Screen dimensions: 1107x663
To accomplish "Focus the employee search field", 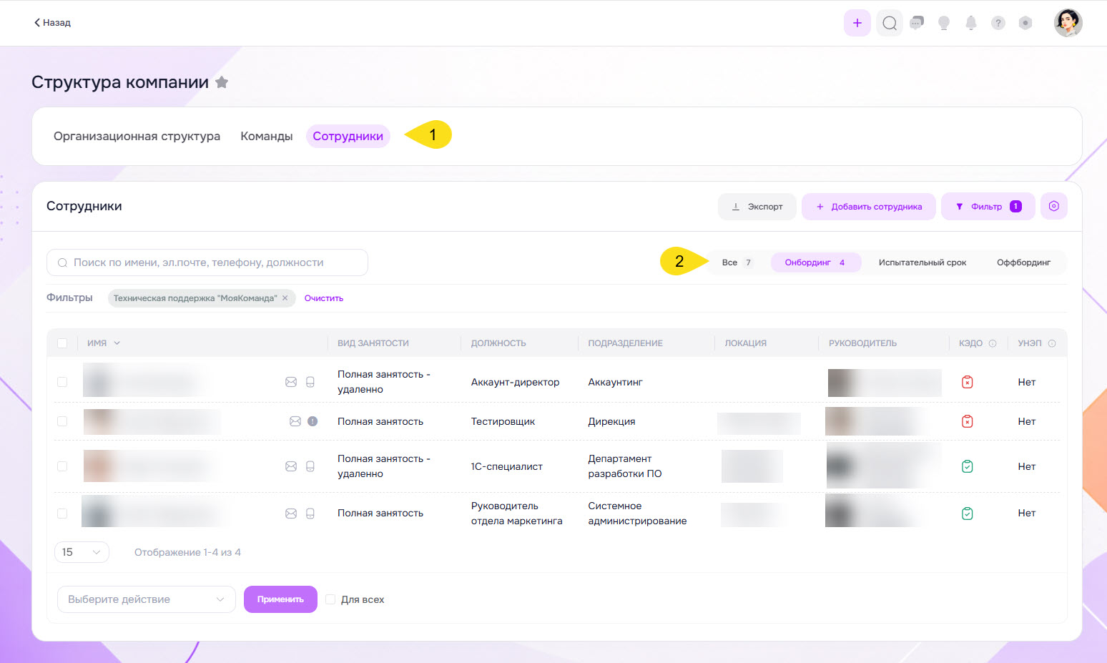I will (207, 262).
